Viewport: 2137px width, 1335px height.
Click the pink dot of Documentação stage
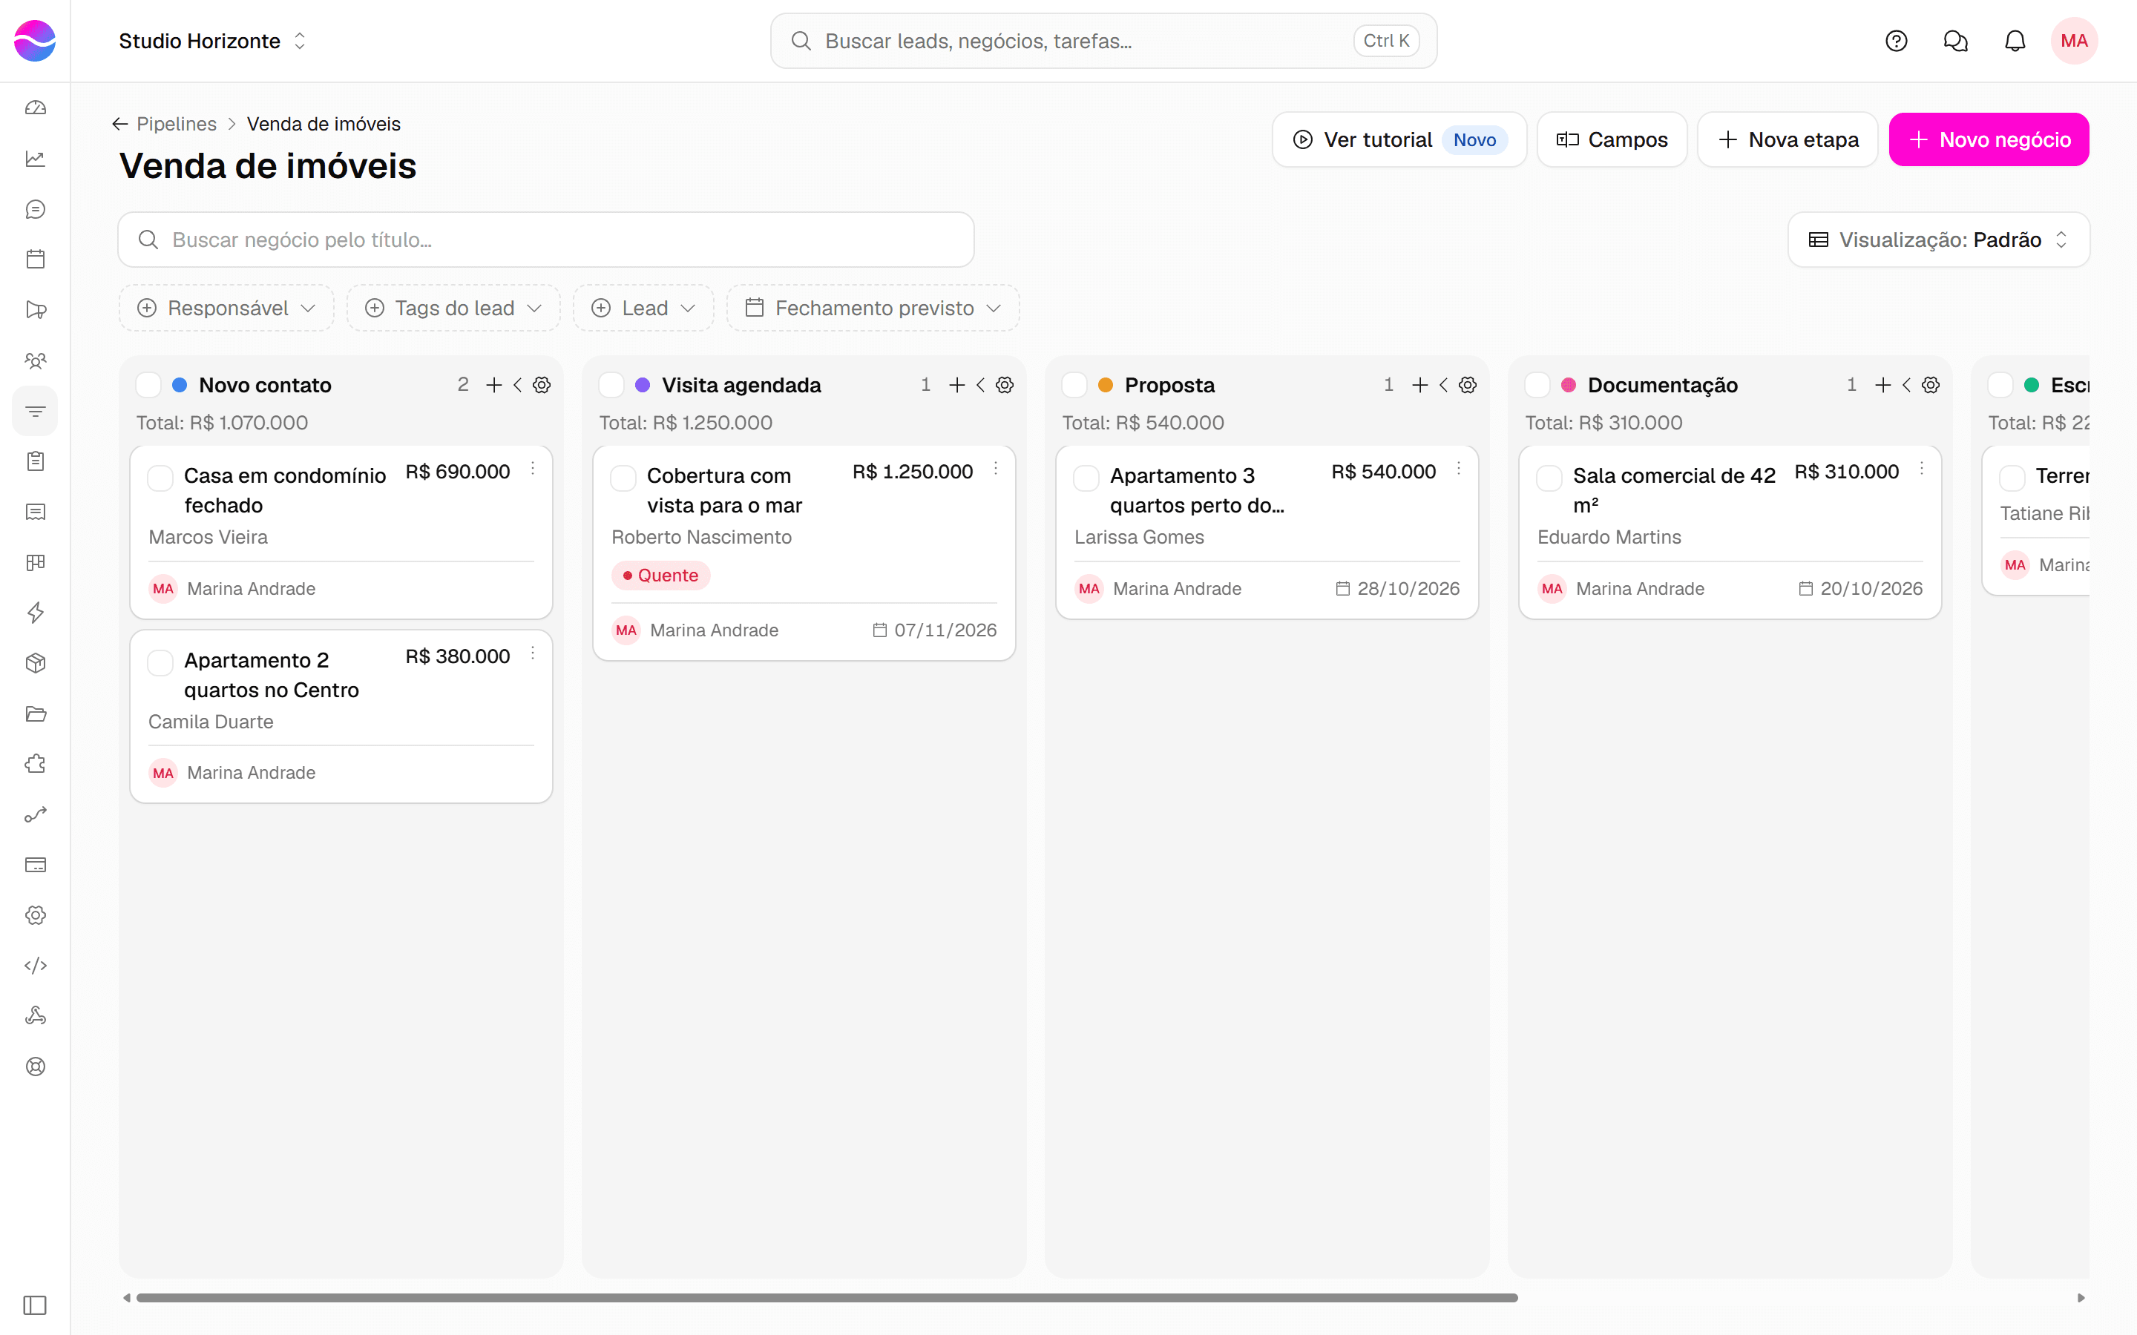coord(1569,385)
